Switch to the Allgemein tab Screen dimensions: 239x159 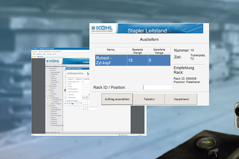[x=71, y=79]
